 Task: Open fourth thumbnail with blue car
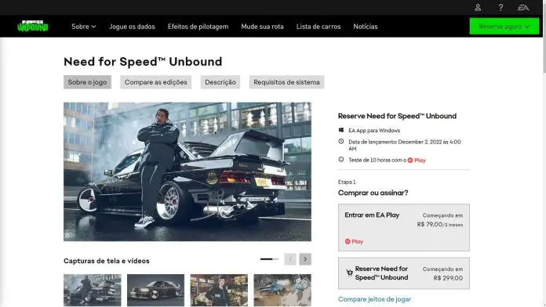pyautogui.click(x=282, y=290)
